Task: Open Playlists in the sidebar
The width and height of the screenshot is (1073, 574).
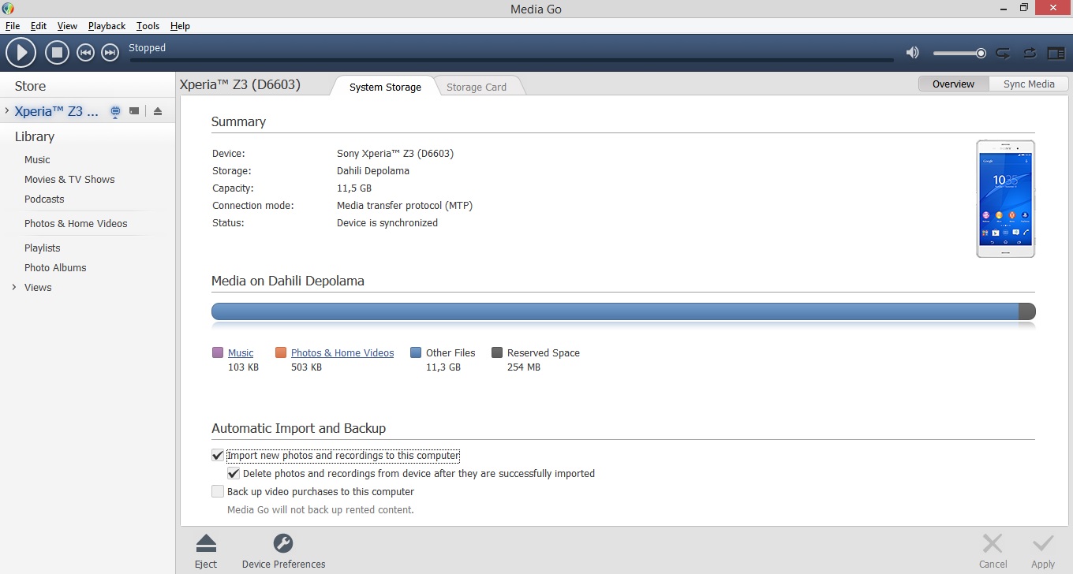Action: [x=42, y=248]
